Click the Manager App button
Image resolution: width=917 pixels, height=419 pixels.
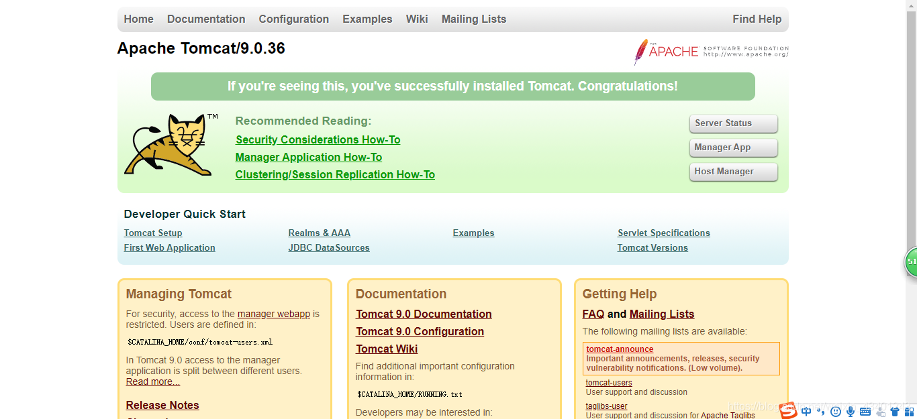tap(733, 147)
